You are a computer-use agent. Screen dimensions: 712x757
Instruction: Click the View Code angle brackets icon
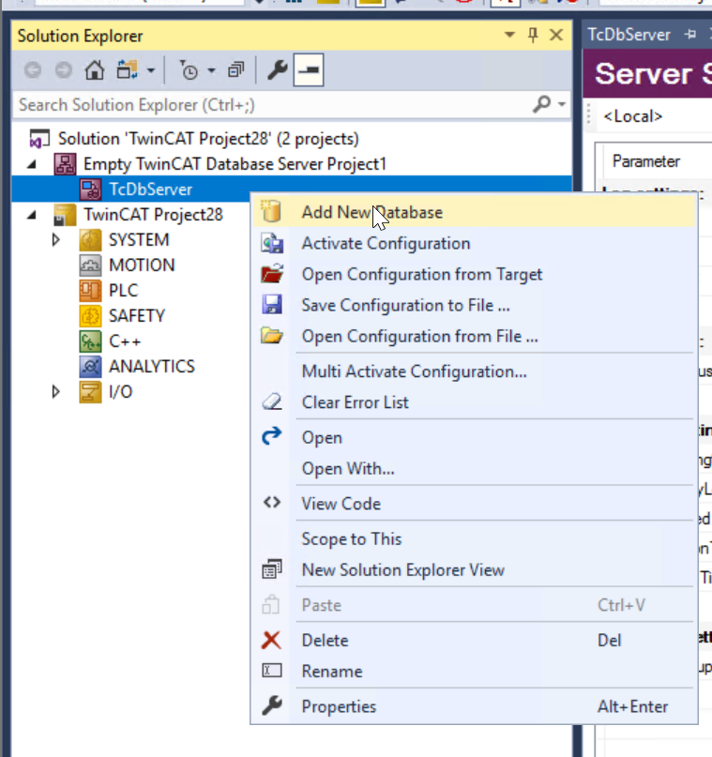tap(272, 503)
